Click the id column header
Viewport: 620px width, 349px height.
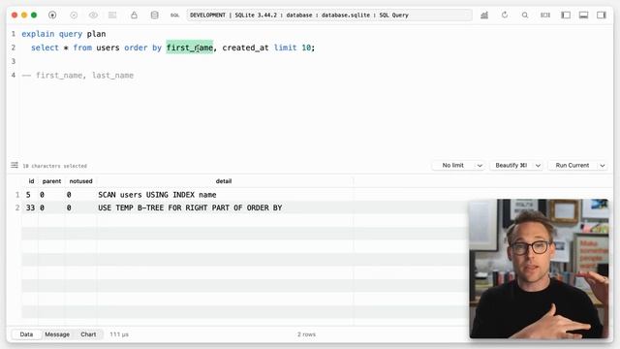31,181
